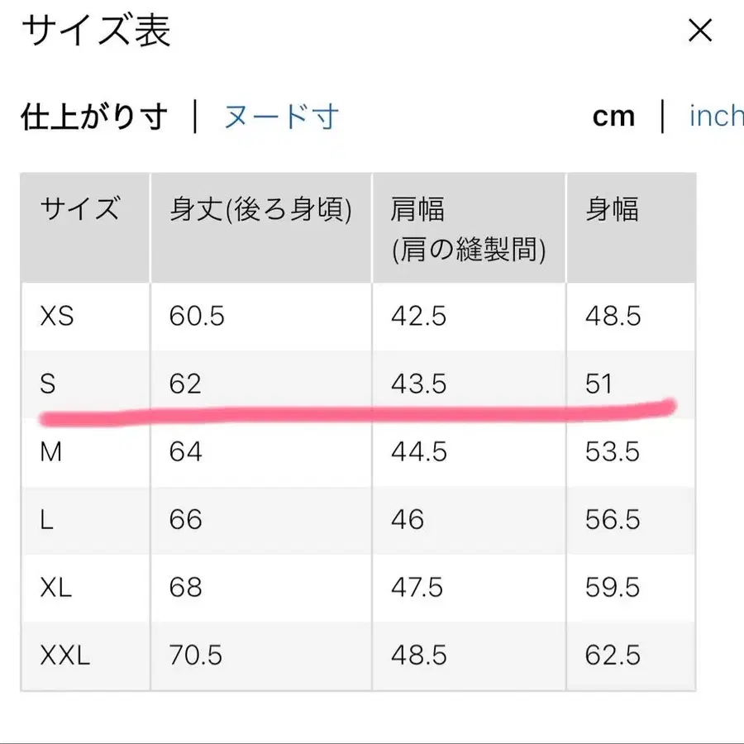Screen dimensions: 744x744
Task: Click the M size row label
Action: pyautogui.click(x=51, y=451)
